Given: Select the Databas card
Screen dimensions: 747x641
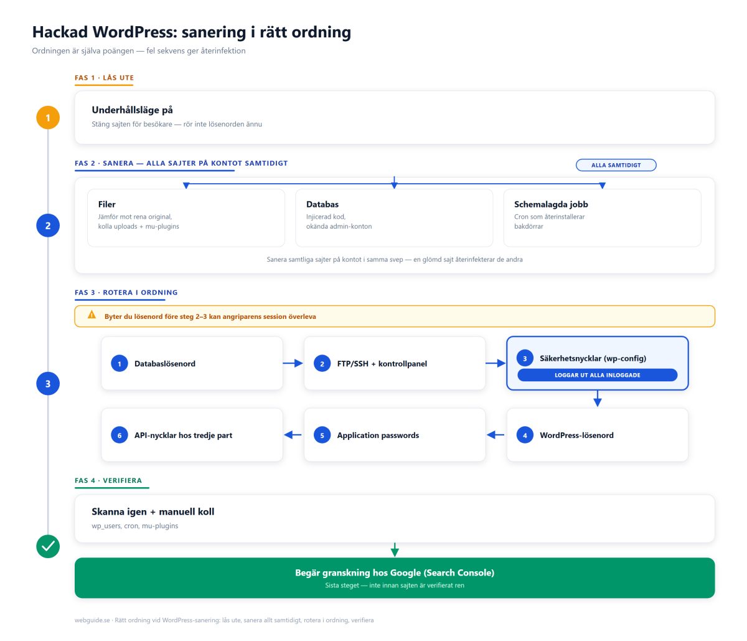Looking at the screenshot, I should coord(394,218).
